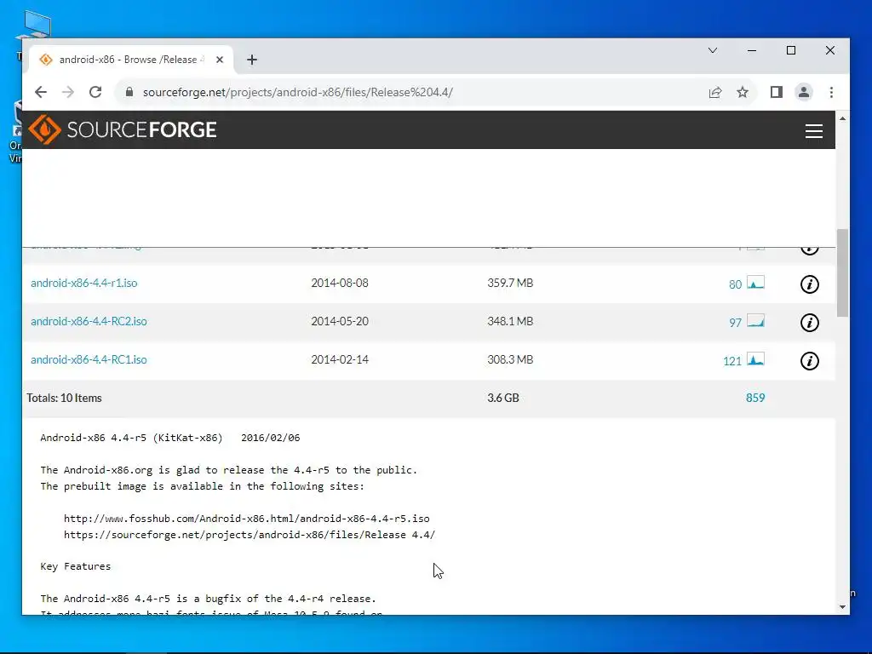Open Chrome's three-dot menu
Image resolution: width=872 pixels, height=654 pixels.
[x=831, y=92]
